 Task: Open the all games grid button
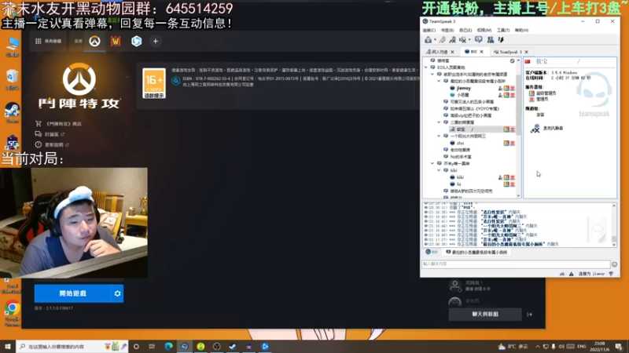(48, 42)
